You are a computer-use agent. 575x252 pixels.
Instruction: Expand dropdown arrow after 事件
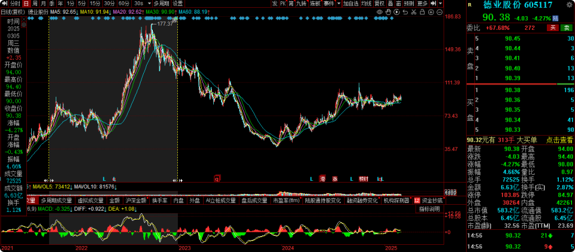(339, 4)
